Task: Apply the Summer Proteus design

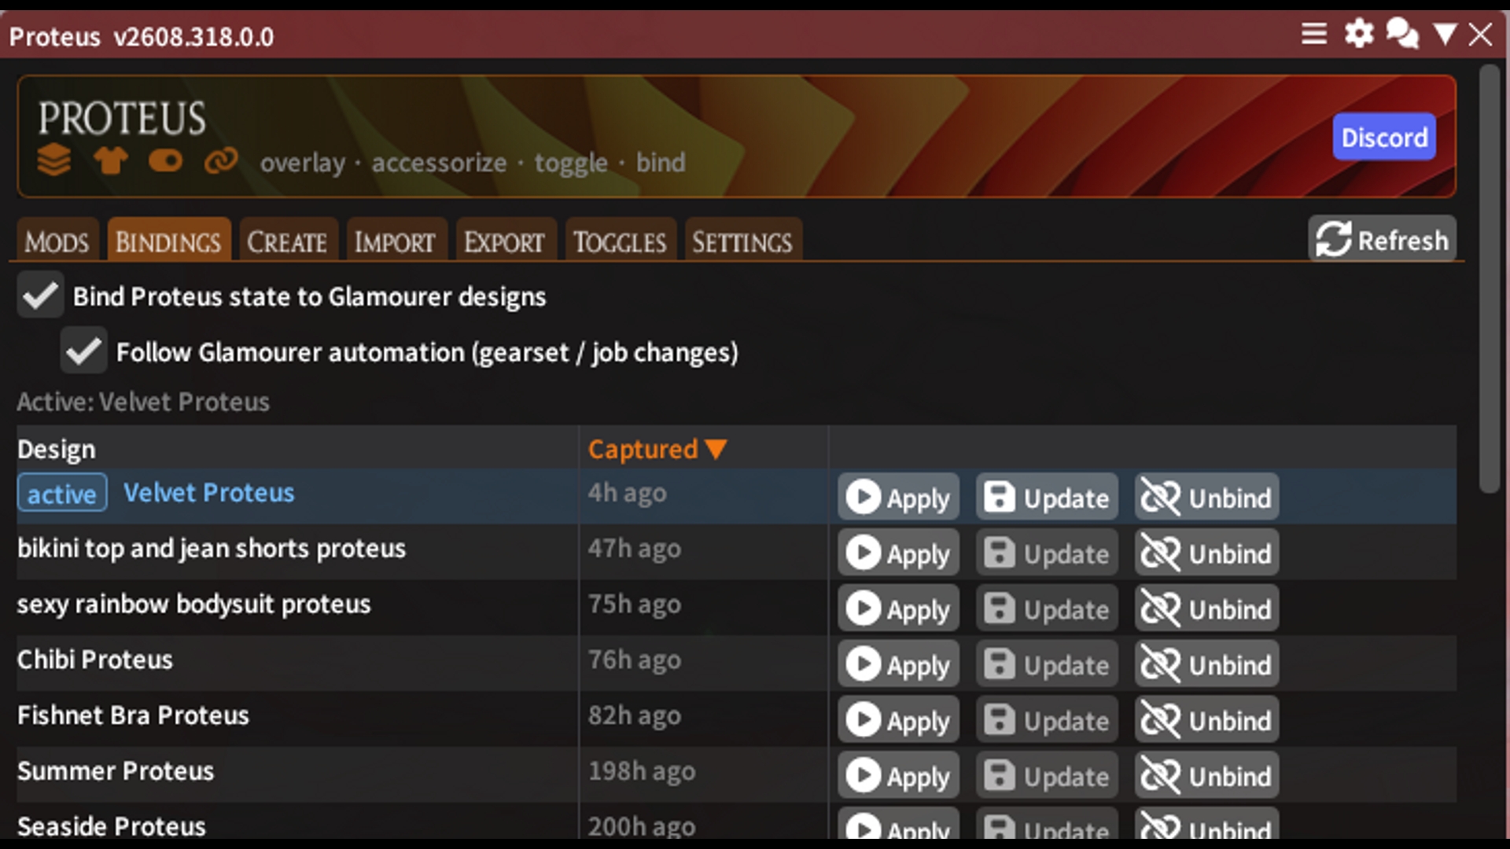Action: [x=897, y=776]
